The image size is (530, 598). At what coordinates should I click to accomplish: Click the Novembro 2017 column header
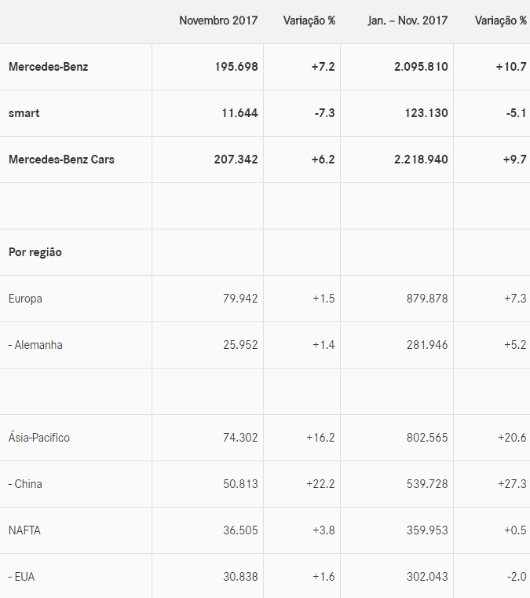[218, 20]
